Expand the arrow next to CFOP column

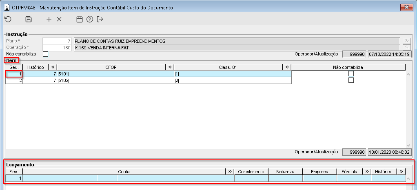170,67
